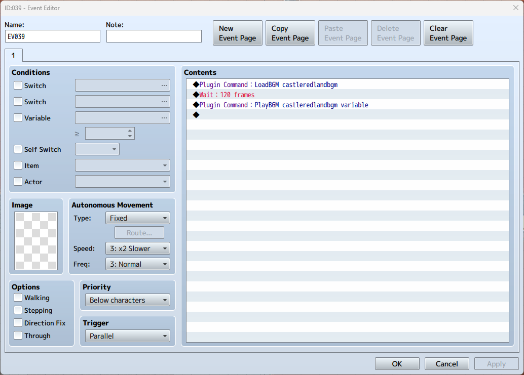This screenshot has width=524, height=375.
Task: Open the Item condition dropdown
Action: pyautogui.click(x=123, y=165)
